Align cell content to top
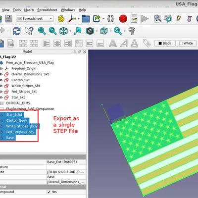The image size is (198, 198). pyautogui.click(x=79, y=44)
